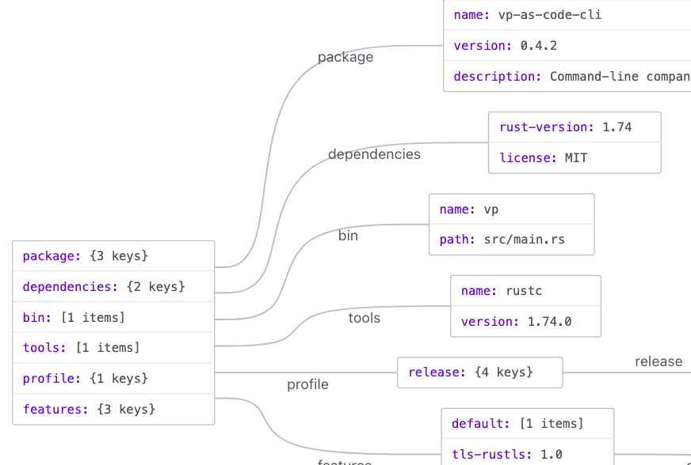Click the 'default: [1 items]' row
The height and width of the screenshot is (465, 691).
pos(528,424)
